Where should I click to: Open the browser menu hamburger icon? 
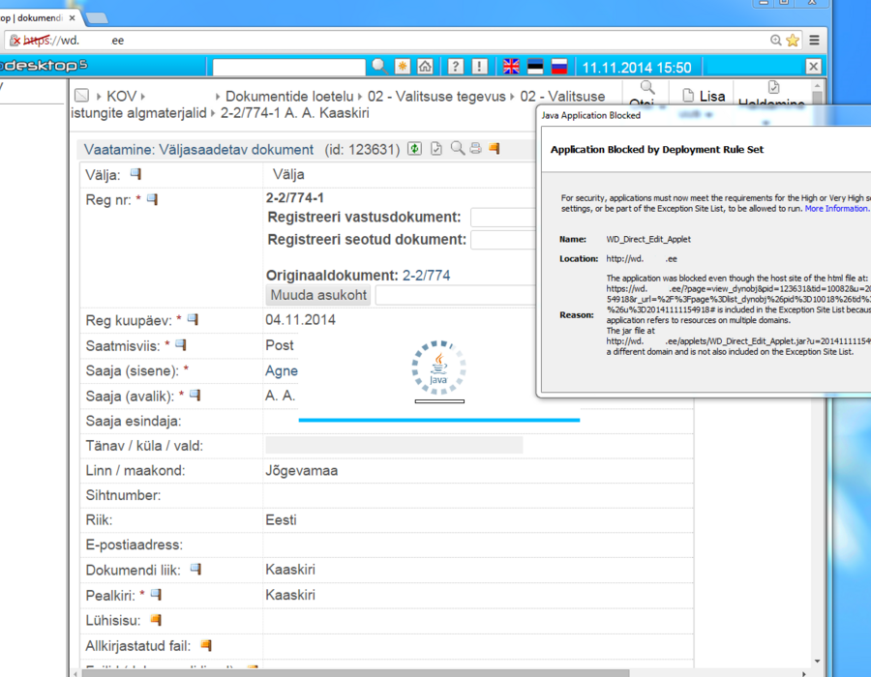coord(814,40)
